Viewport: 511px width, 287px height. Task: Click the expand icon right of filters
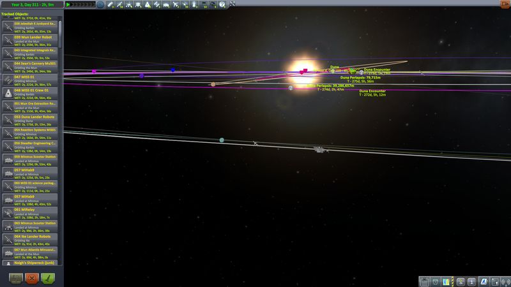coord(231,4)
